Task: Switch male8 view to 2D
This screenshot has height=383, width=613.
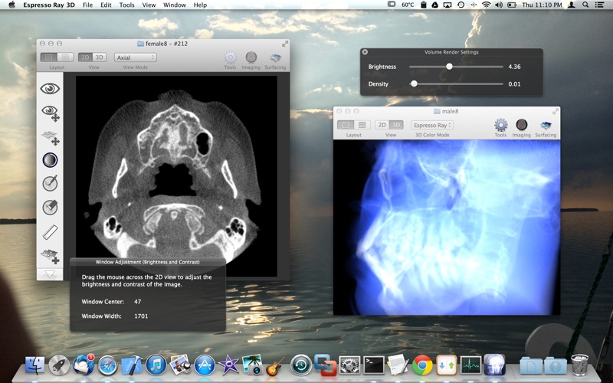Action: point(382,125)
